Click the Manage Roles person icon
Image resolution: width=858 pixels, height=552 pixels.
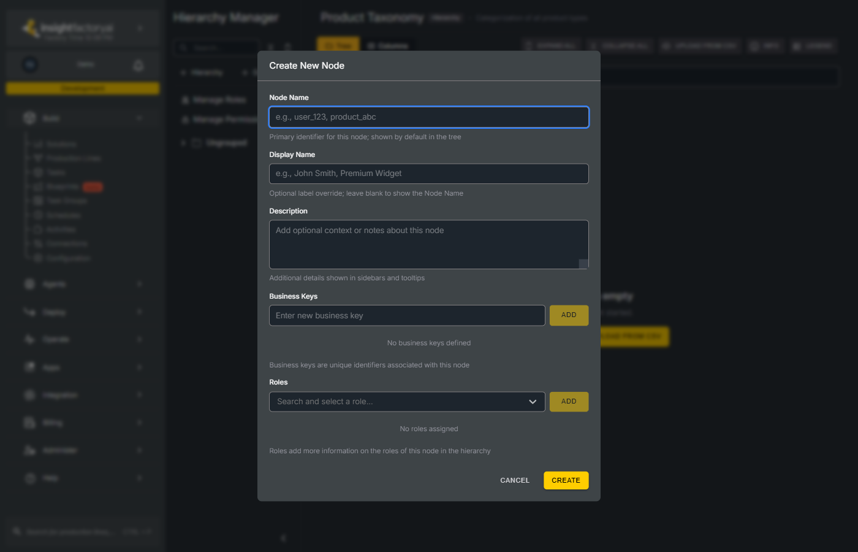(x=186, y=99)
